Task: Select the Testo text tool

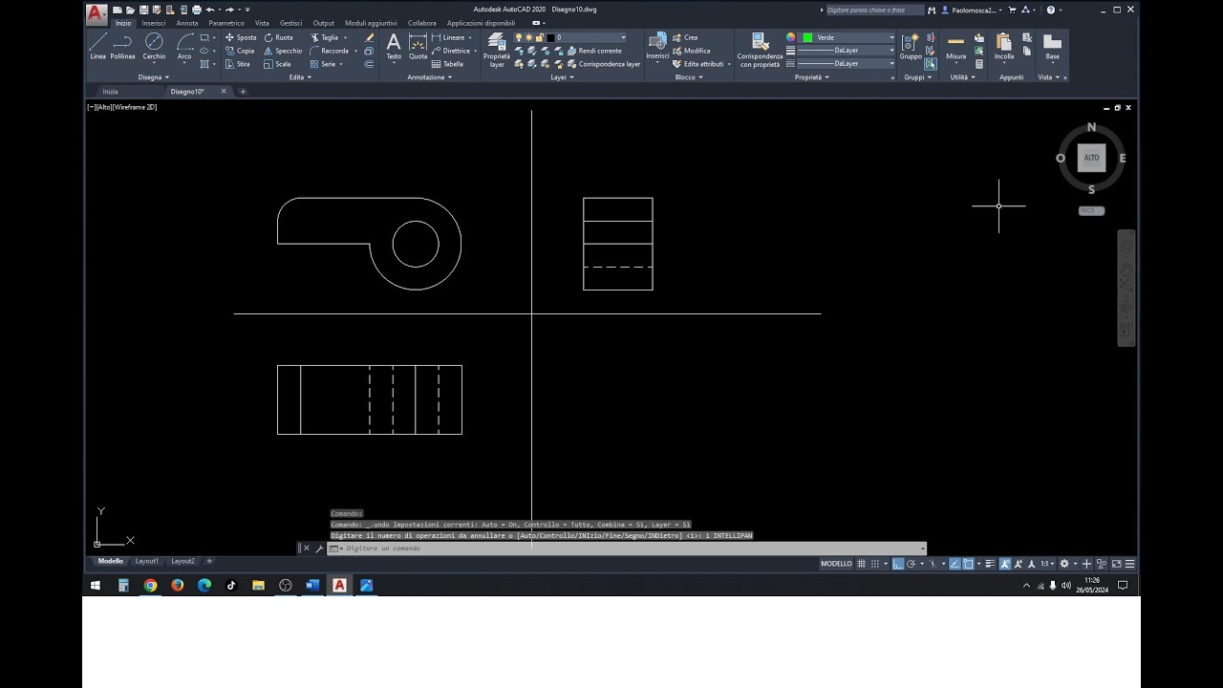Action: [x=394, y=47]
